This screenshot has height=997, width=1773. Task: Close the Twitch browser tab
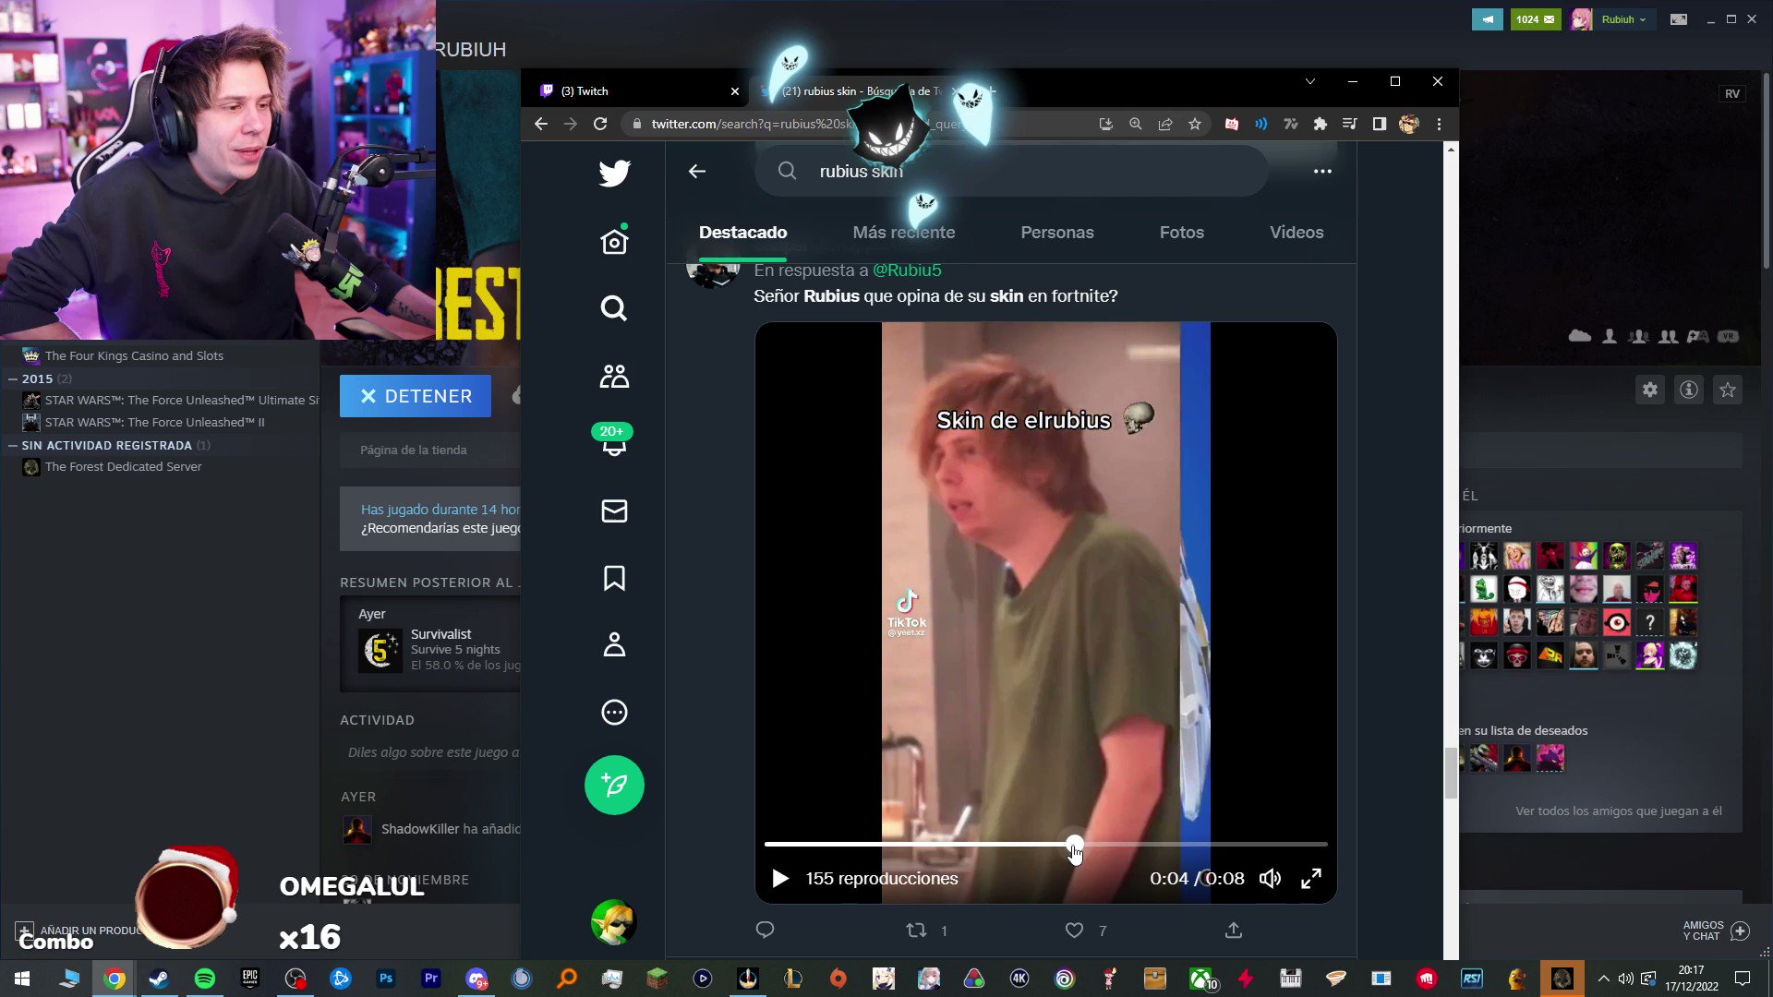click(x=735, y=91)
